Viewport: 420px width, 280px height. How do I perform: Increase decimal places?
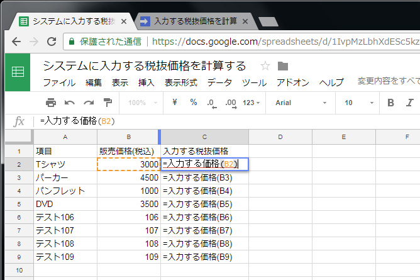[x=231, y=103]
